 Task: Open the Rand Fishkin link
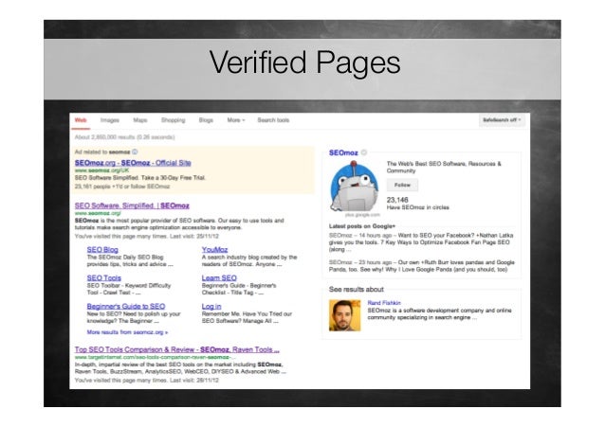click(x=384, y=303)
